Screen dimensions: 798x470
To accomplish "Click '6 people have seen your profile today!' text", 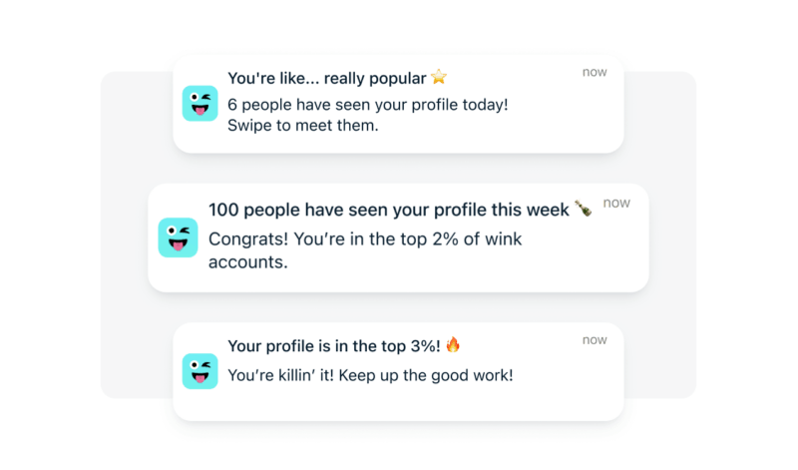I will point(367,105).
